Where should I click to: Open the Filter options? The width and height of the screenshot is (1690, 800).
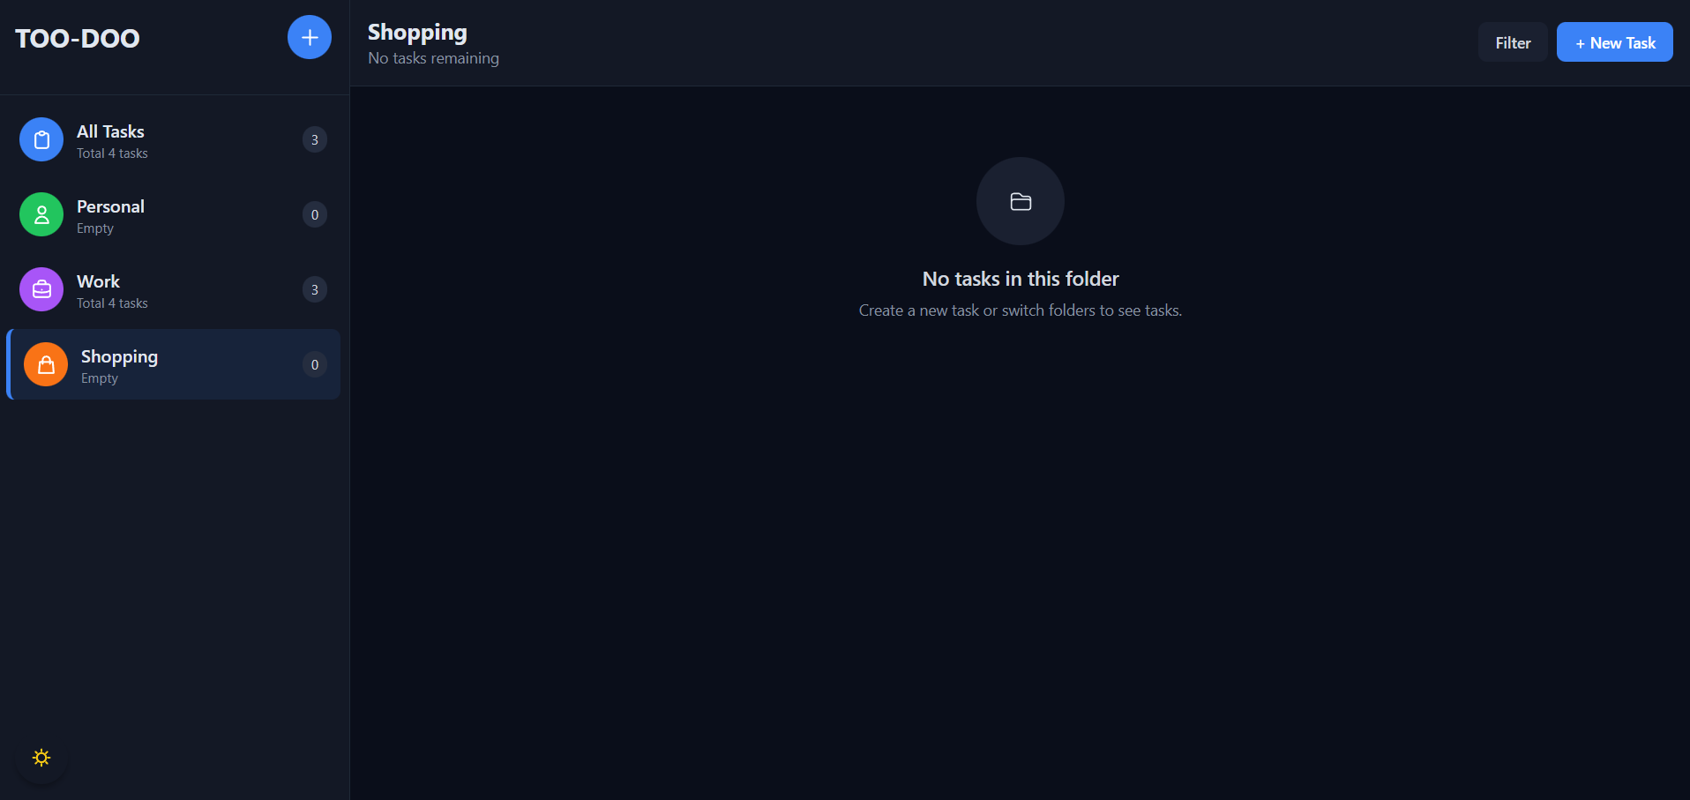click(1513, 42)
